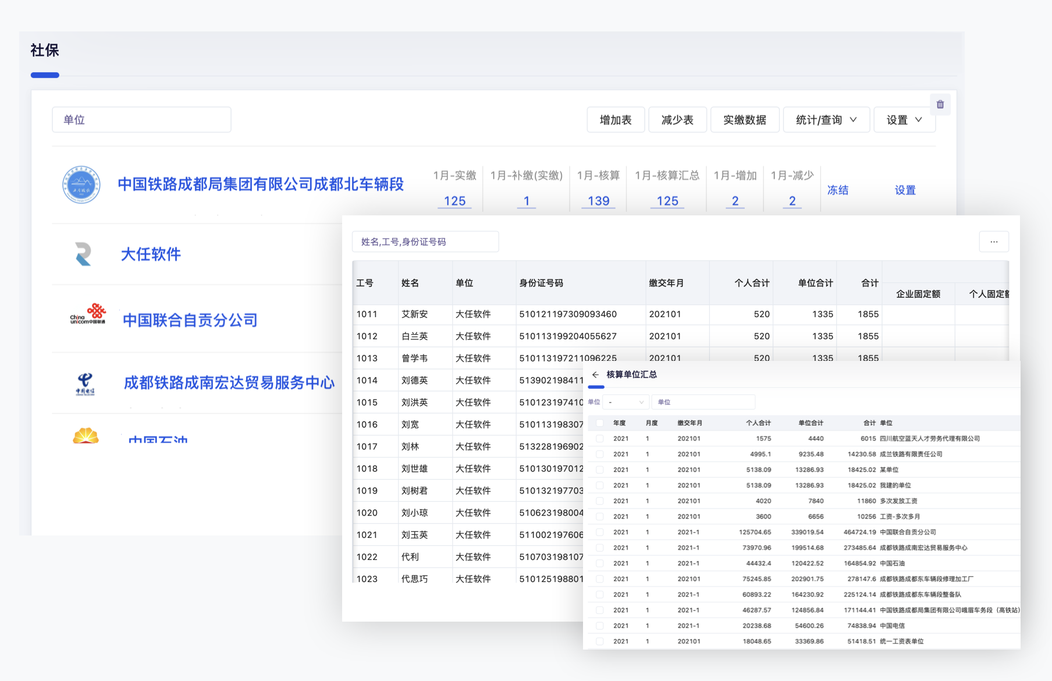
Task: Open the 统计/查询 dropdown
Action: (826, 120)
